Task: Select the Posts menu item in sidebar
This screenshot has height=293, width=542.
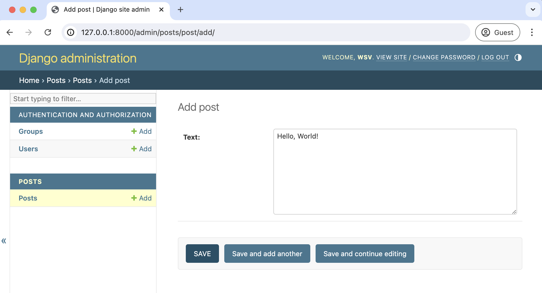Action: coord(28,198)
